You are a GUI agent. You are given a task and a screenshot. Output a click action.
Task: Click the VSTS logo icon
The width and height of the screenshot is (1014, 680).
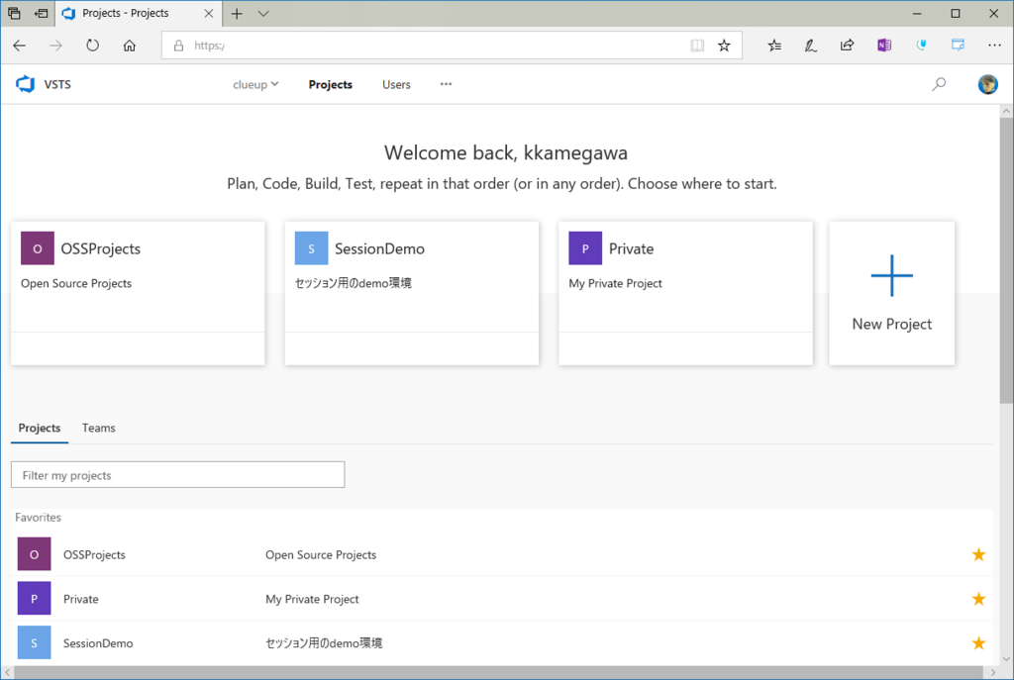(25, 84)
